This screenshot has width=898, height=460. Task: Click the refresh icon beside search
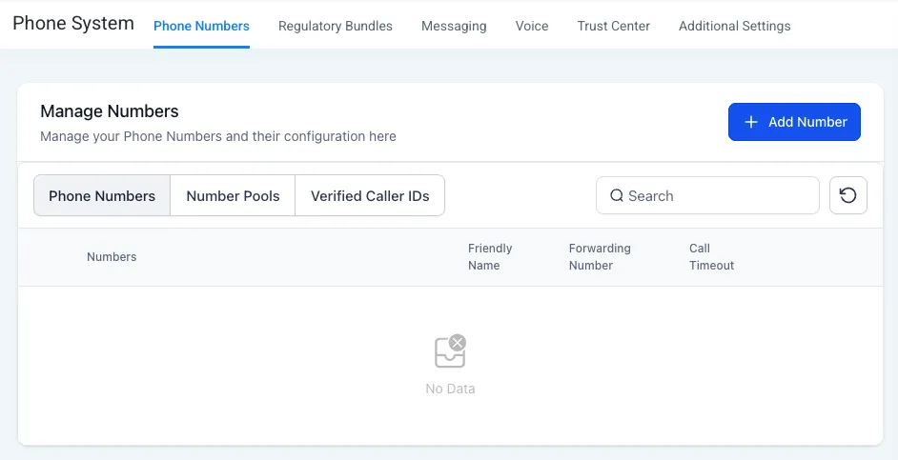(x=847, y=196)
